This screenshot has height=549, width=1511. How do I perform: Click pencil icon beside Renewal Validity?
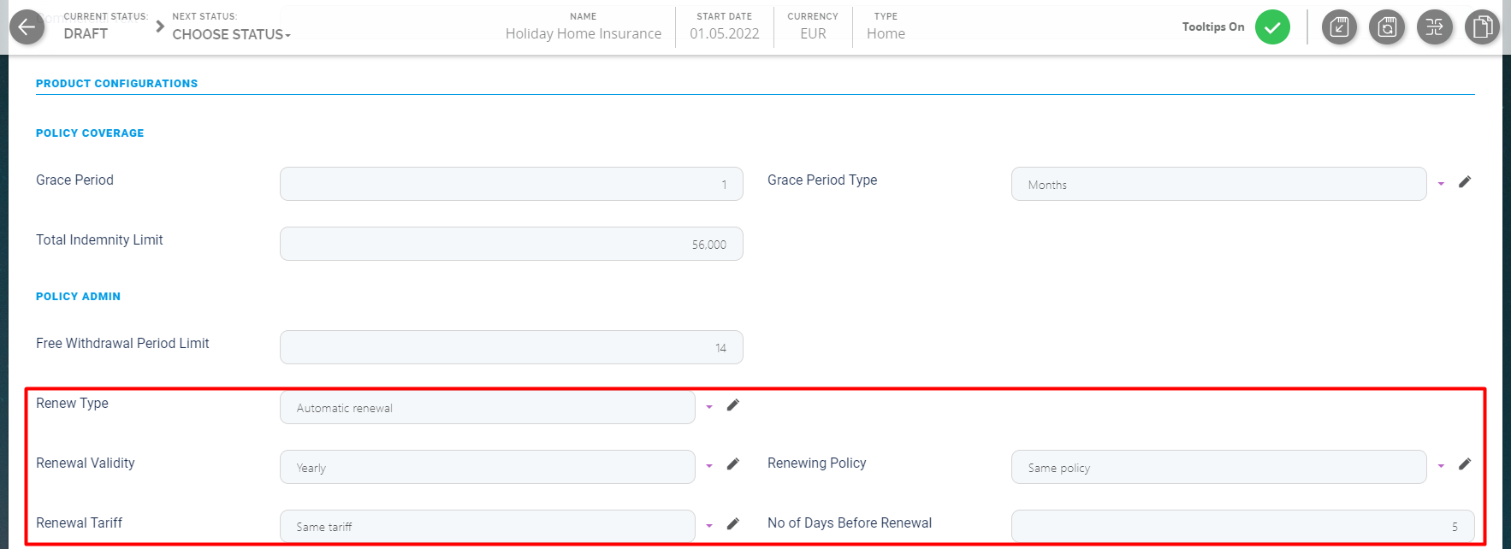733,463
